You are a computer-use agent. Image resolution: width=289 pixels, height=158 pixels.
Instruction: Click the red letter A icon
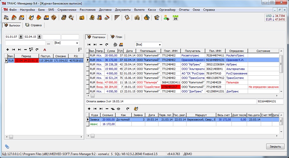coord(45,50)
